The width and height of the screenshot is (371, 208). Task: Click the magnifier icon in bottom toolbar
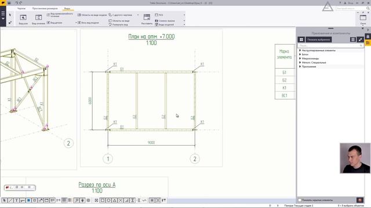77,200
